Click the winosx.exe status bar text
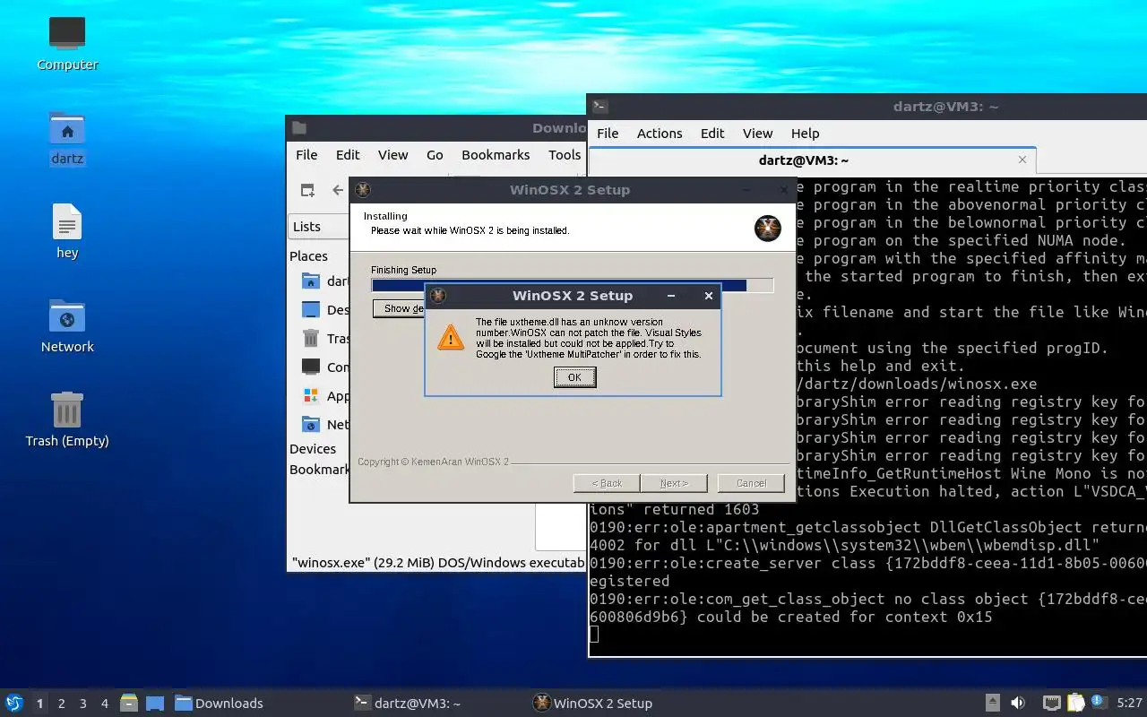 pyautogui.click(x=439, y=563)
